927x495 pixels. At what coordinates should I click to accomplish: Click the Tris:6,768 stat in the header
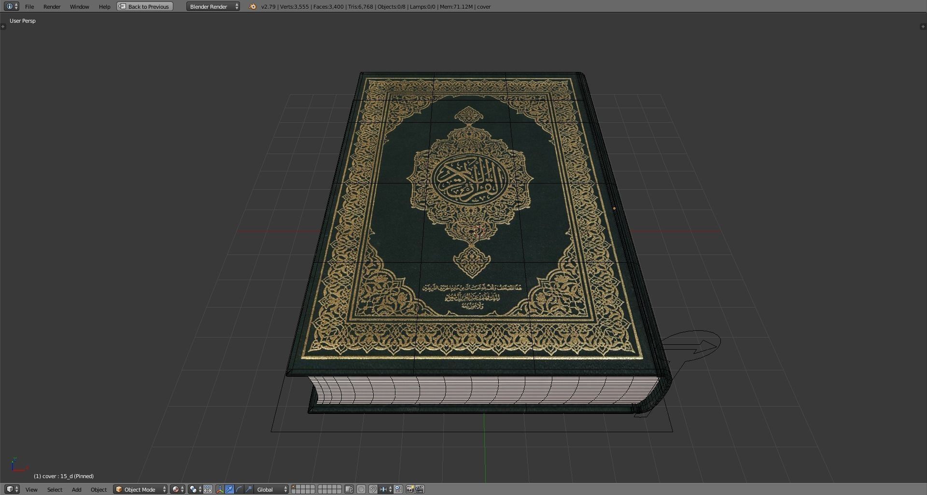click(x=360, y=7)
